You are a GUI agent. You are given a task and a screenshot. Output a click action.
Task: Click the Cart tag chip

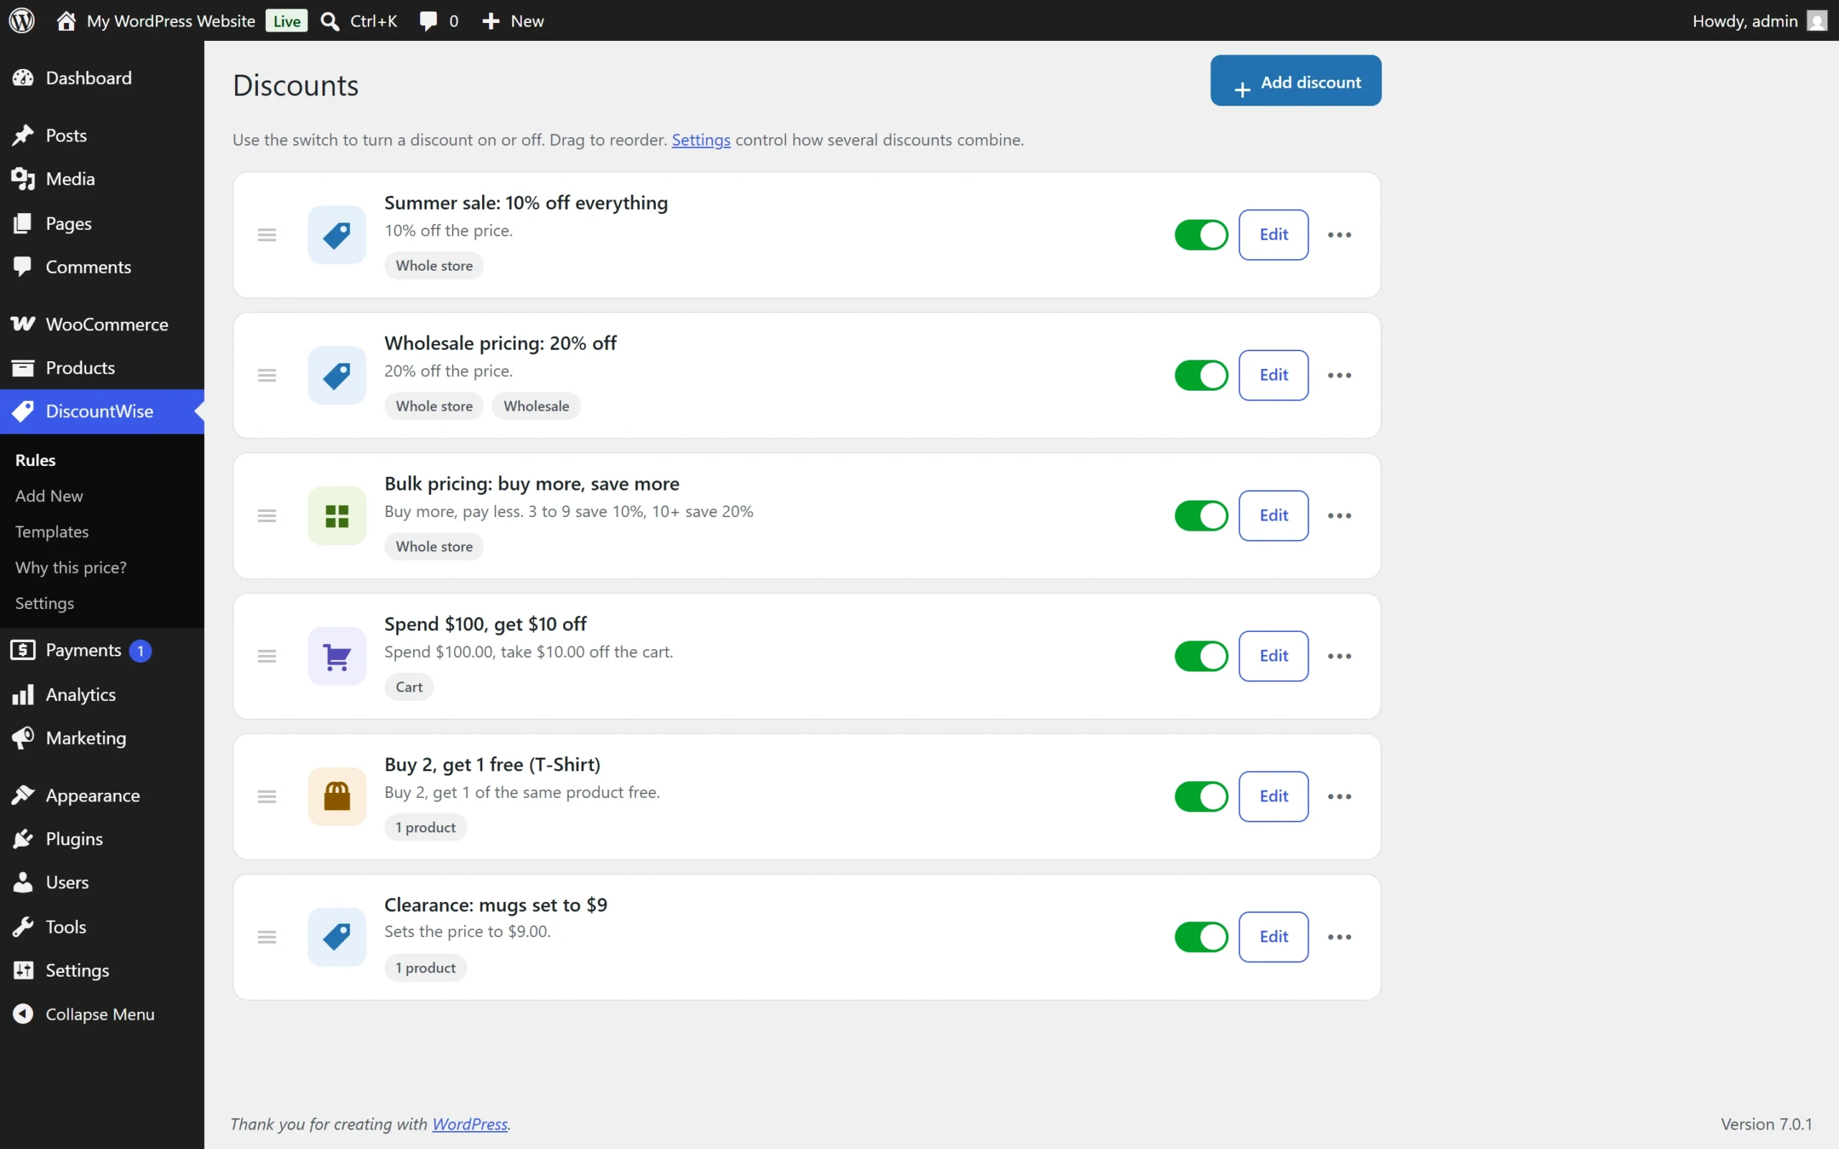[x=409, y=687]
